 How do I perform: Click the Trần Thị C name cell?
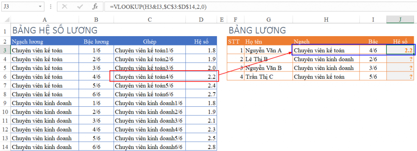tap(268, 77)
